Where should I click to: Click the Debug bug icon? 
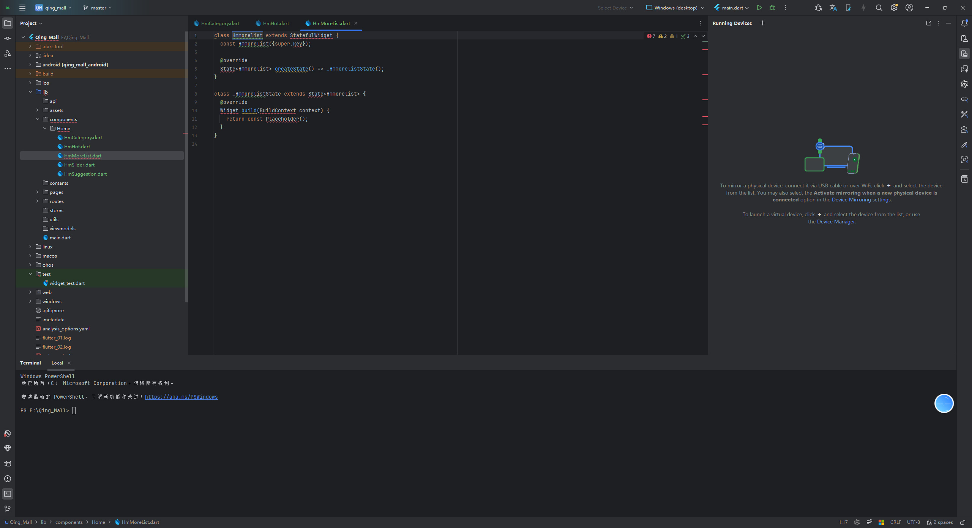[772, 8]
